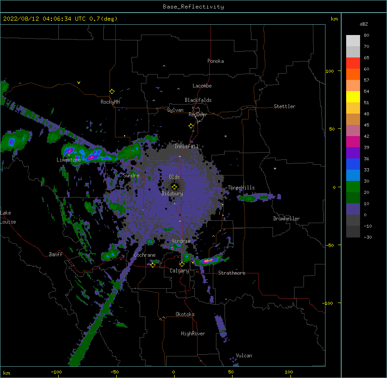Viewport: 387px width, 378px height.
Task: Click the Sundre town label
Action: tap(131, 176)
